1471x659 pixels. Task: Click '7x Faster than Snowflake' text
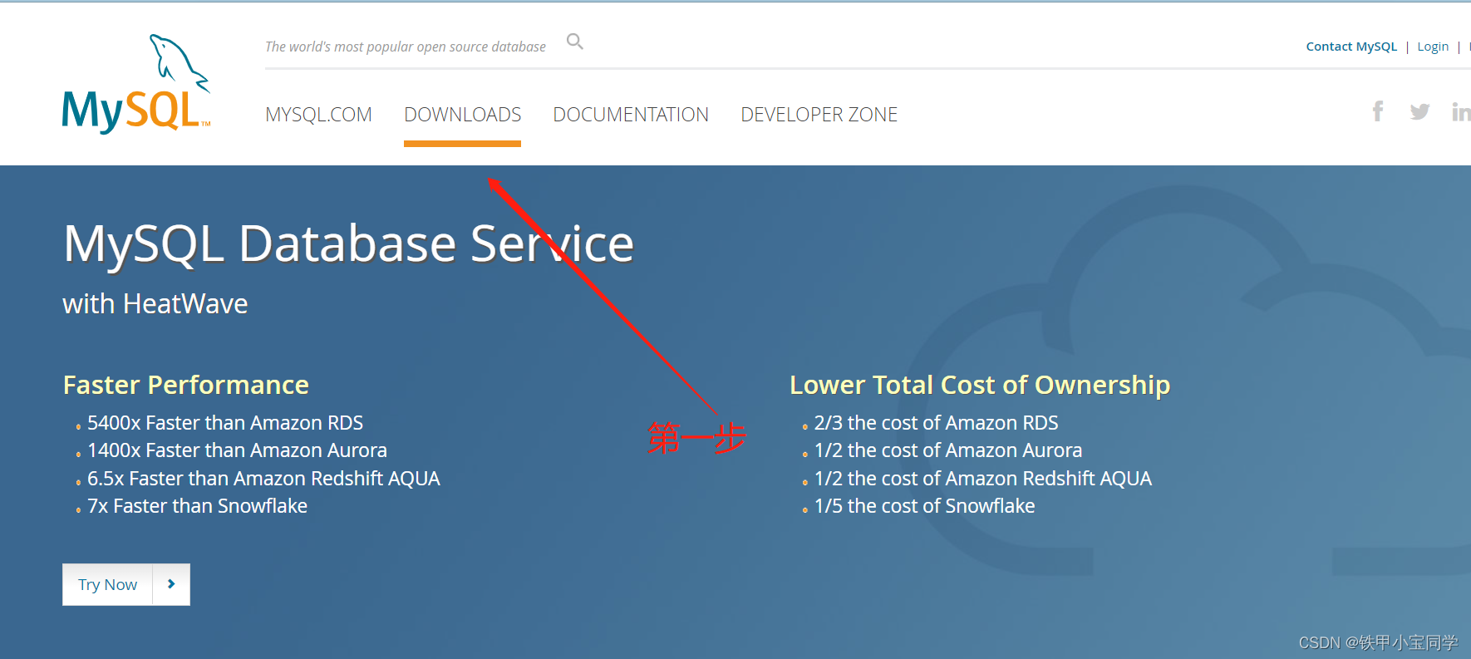pyautogui.click(x=197, y=506)
